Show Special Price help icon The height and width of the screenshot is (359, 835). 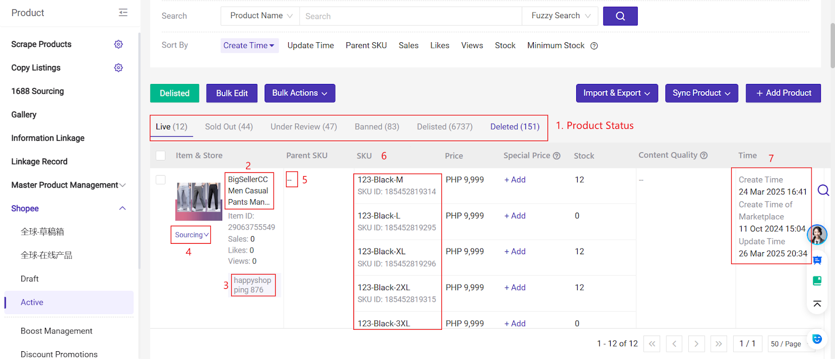click(x=556, y=156)
